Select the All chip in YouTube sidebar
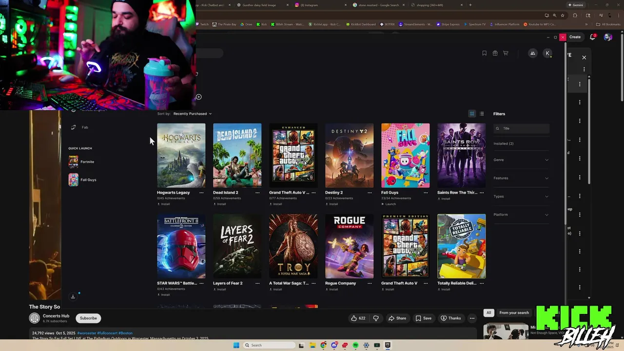 (x=488, y=312)
